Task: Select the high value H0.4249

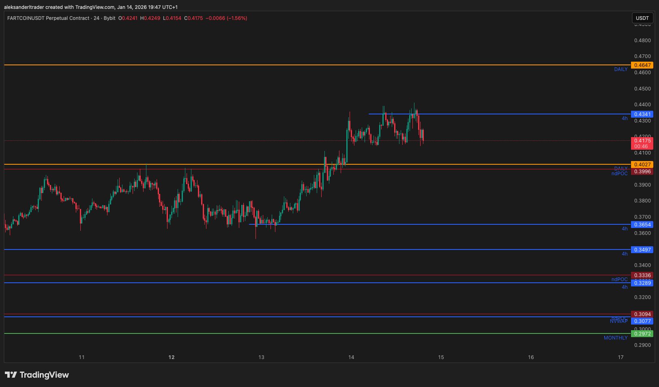Action: [x=150, y=18]
